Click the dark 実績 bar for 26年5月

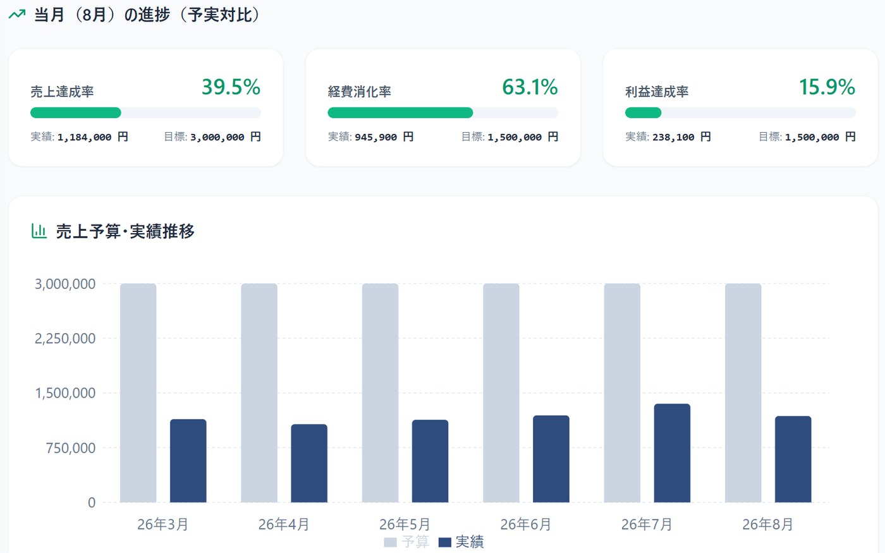tap(430, 461)
